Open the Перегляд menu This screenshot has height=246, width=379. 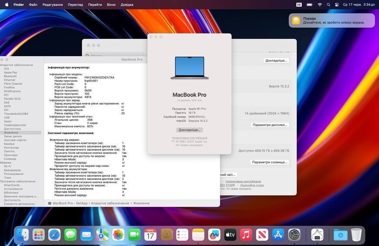75,4
